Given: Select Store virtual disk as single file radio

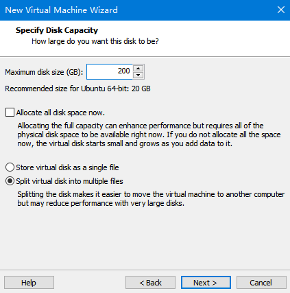Looking at the screenshot, I should (10, 167).
